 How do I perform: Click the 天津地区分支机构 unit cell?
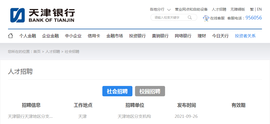point(134,116)
